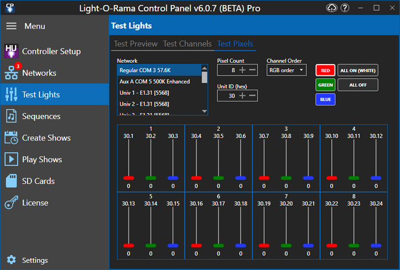Image resolution: width=400 pixels, height=270 pixels.
Task: Click red slider handle for channel 30.13
Action: tap(128, 245)
